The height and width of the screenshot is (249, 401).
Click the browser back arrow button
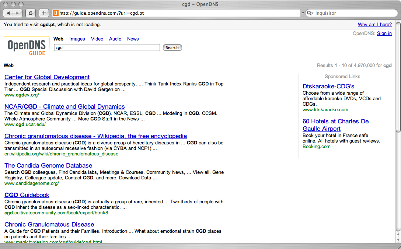click(8, 13)
